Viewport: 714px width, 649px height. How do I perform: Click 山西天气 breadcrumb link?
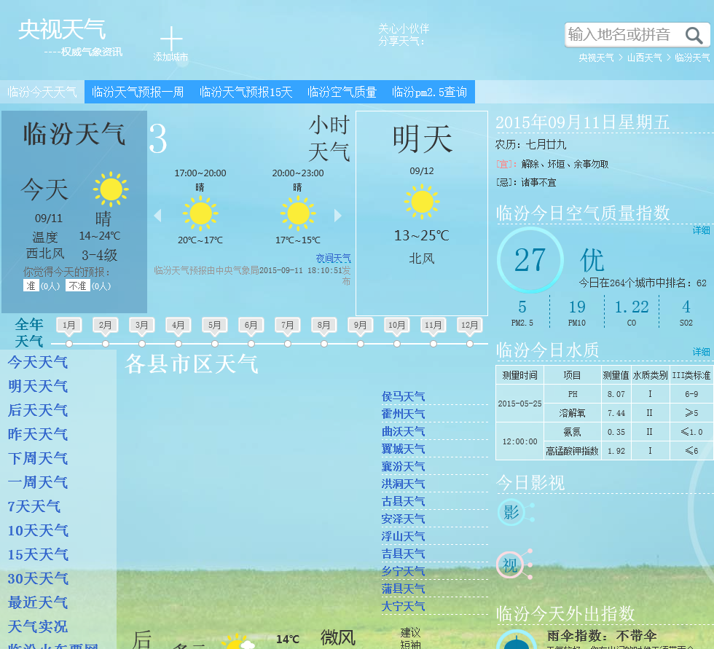[x=644, y=58]
